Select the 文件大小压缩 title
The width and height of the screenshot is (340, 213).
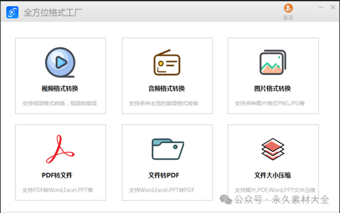273,175
